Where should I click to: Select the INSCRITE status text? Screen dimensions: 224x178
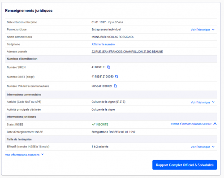(x=102, y=124)
